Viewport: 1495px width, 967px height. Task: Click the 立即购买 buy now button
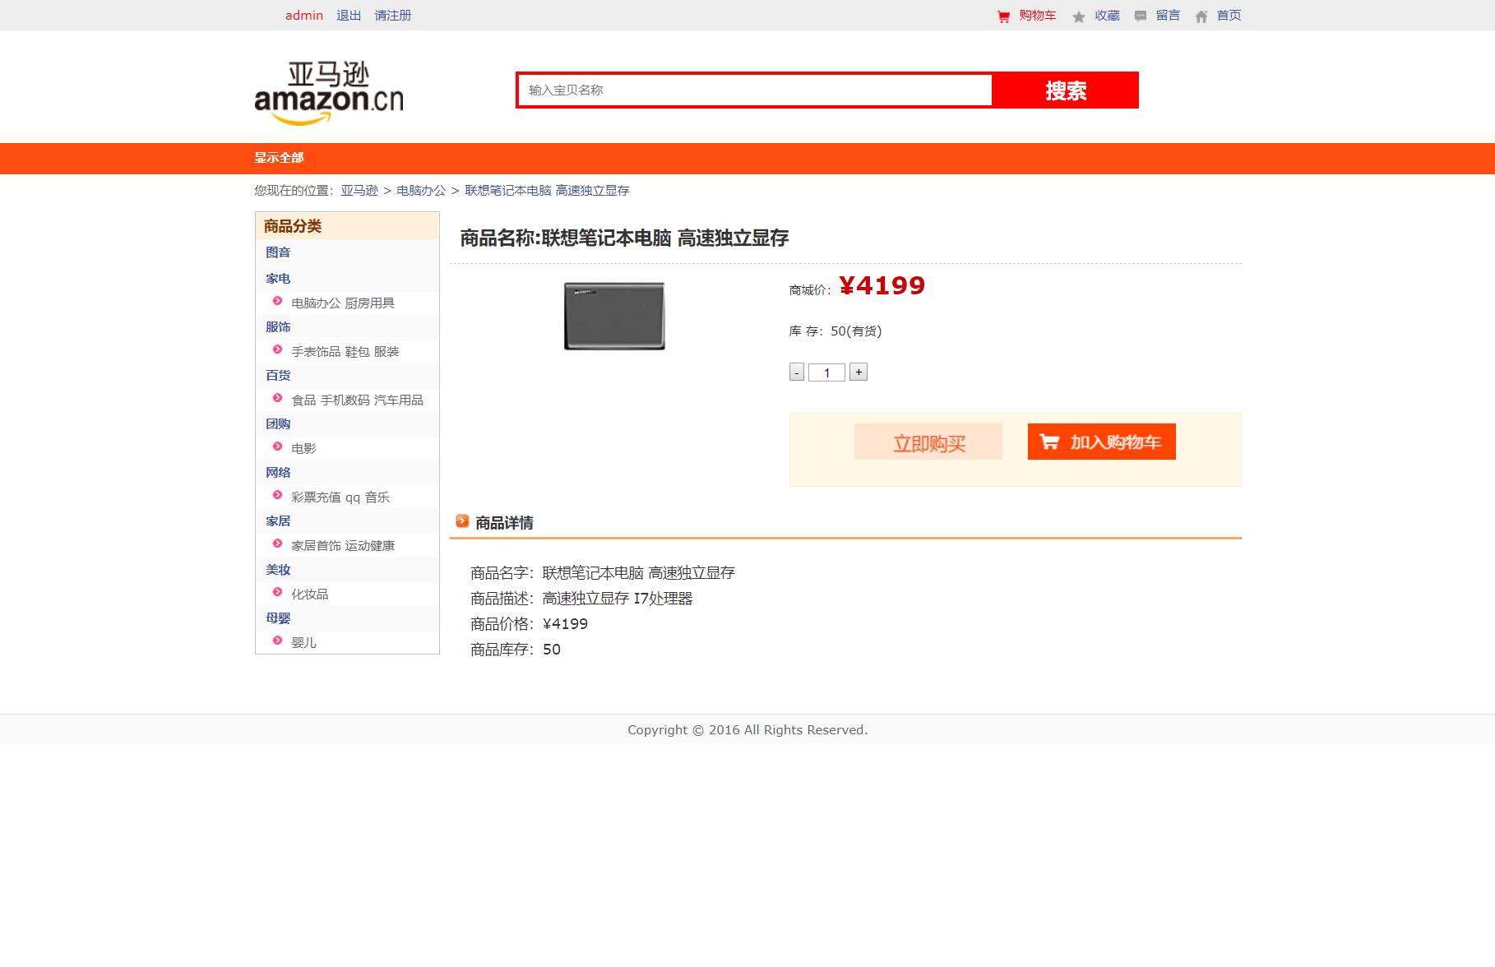click(x=928, y=442)
